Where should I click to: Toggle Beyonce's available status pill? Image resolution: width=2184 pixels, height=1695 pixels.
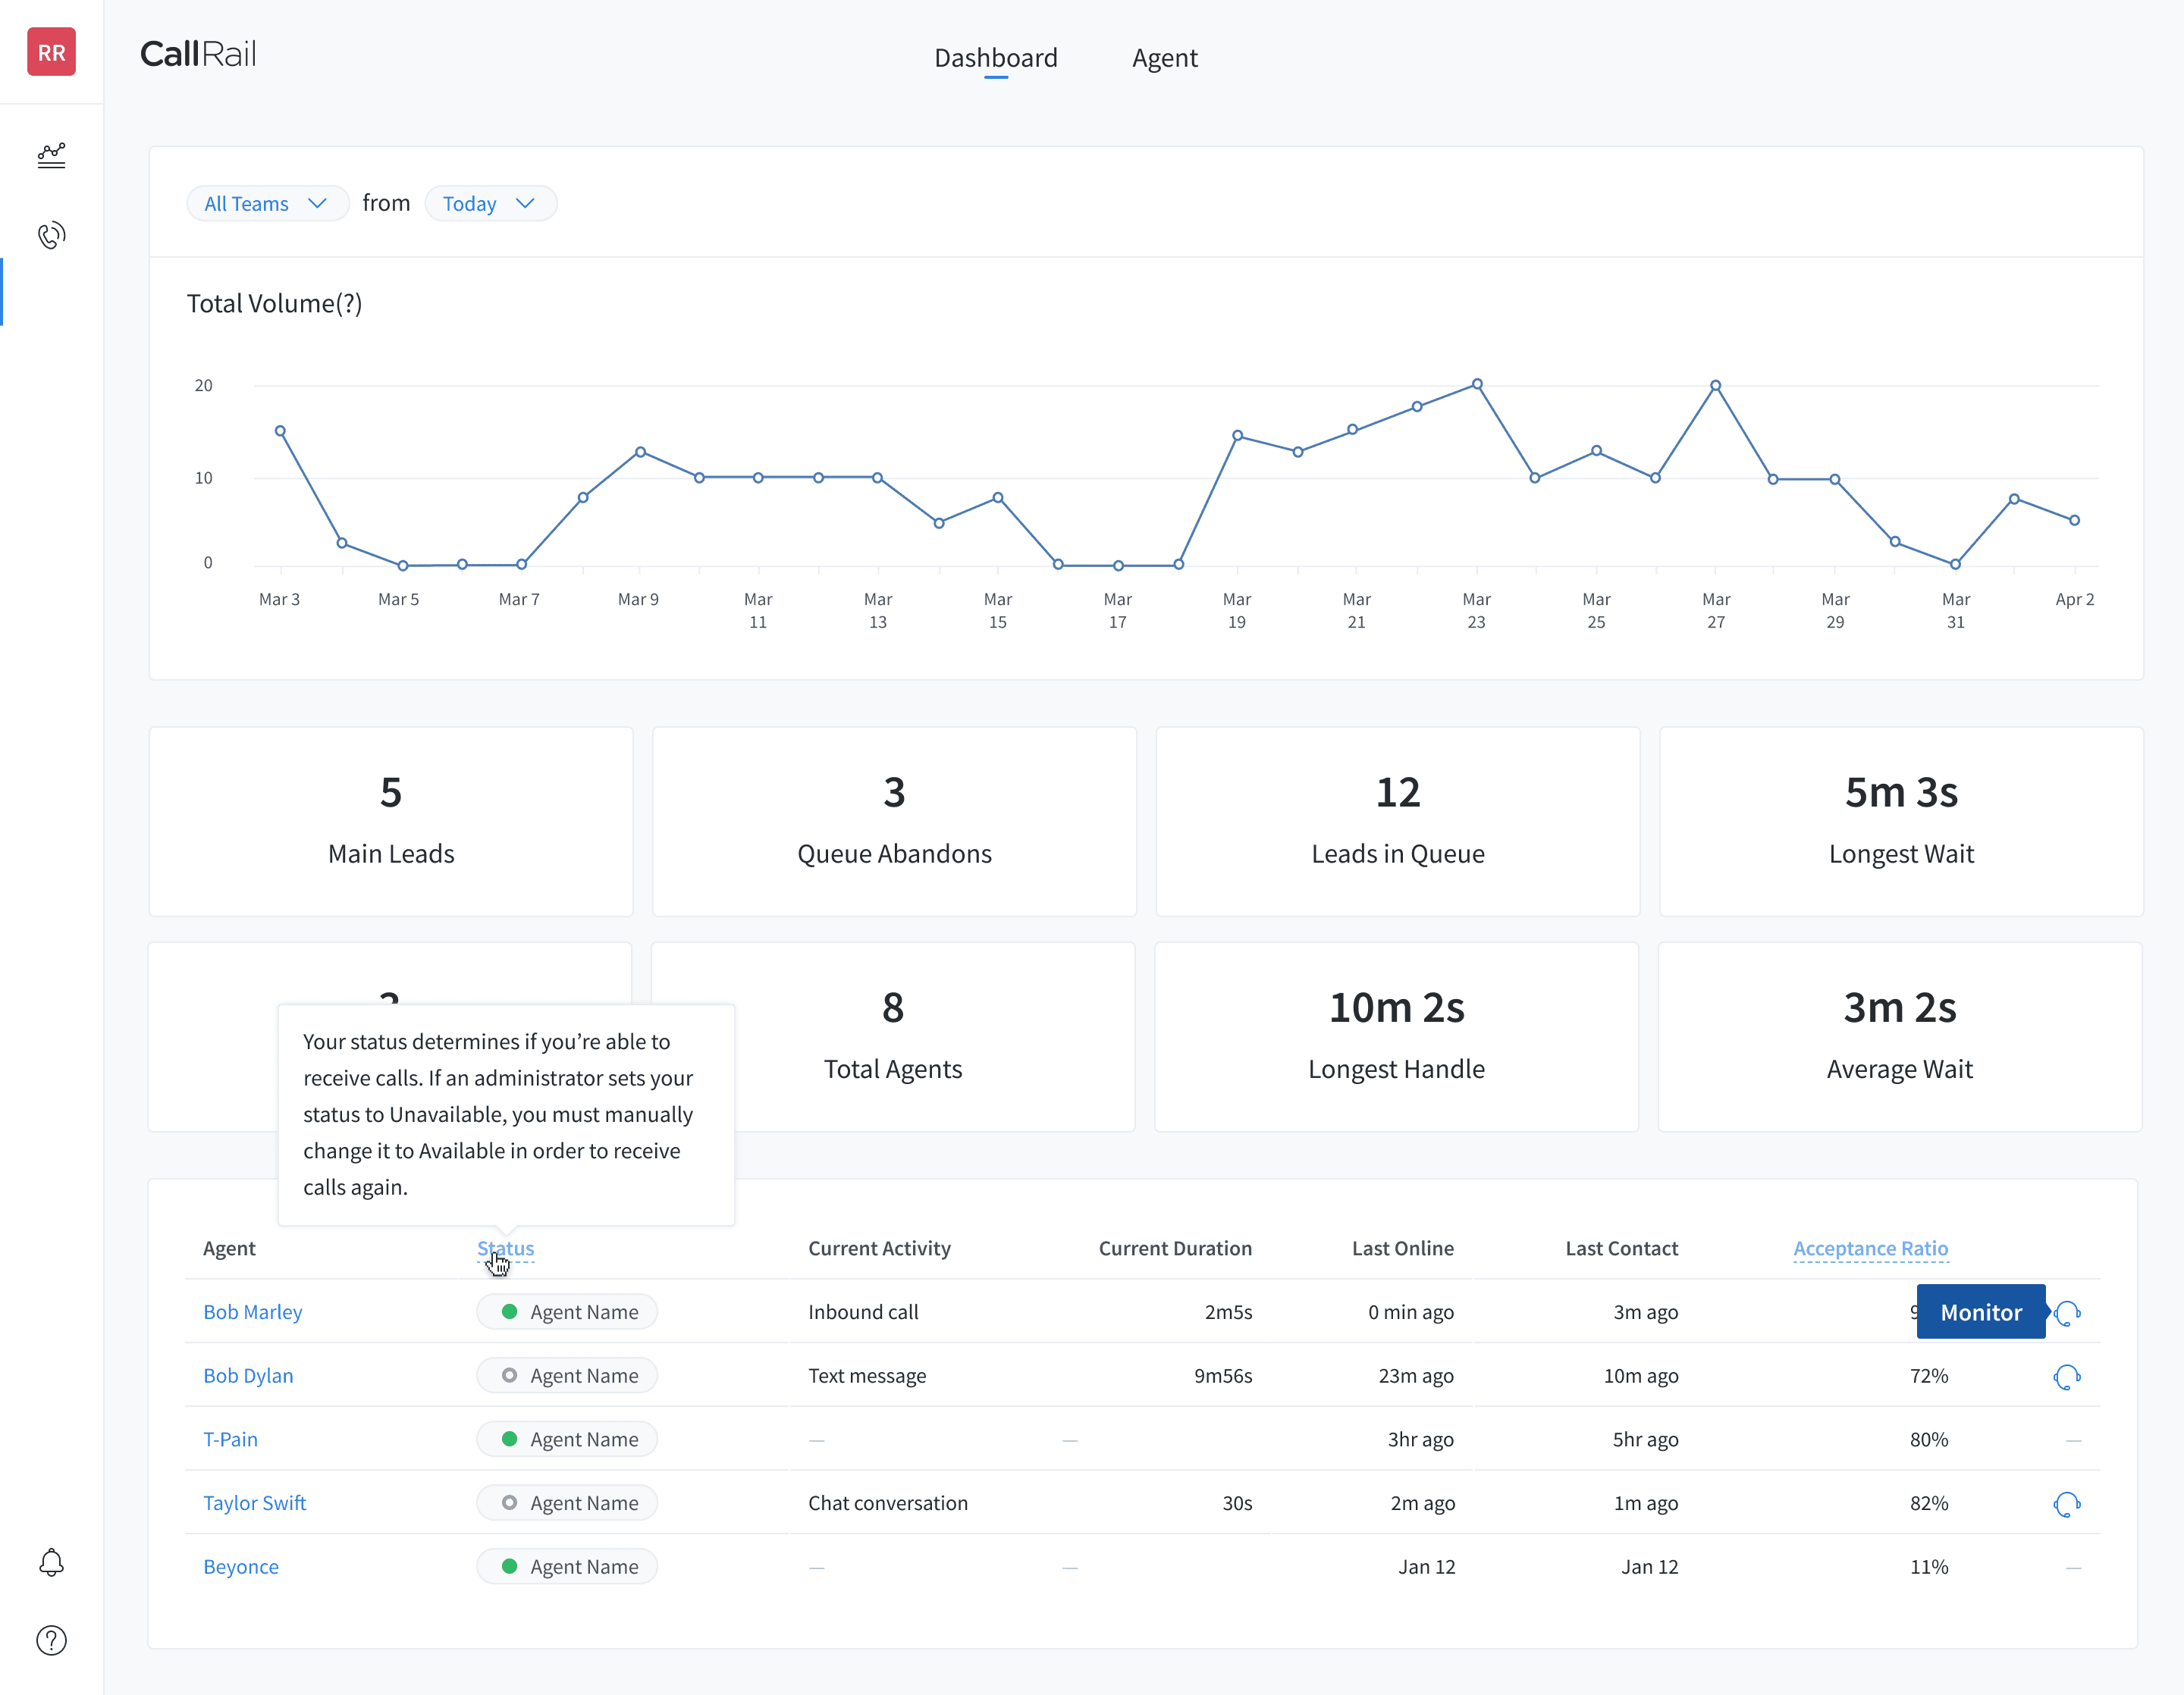click(x=567, y=1567)
